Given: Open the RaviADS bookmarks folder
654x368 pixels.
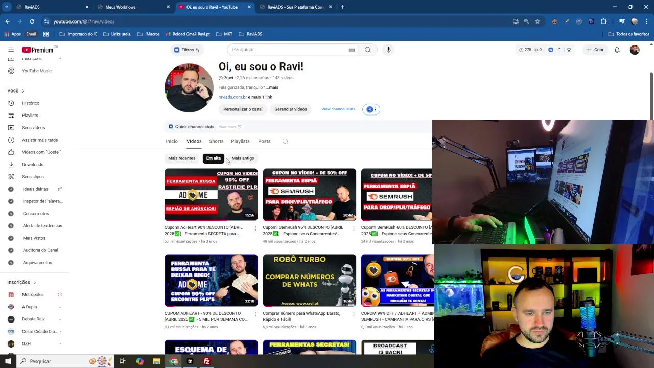Looking at the screenshot, I should pyautogui.click(x=250, y=34).
